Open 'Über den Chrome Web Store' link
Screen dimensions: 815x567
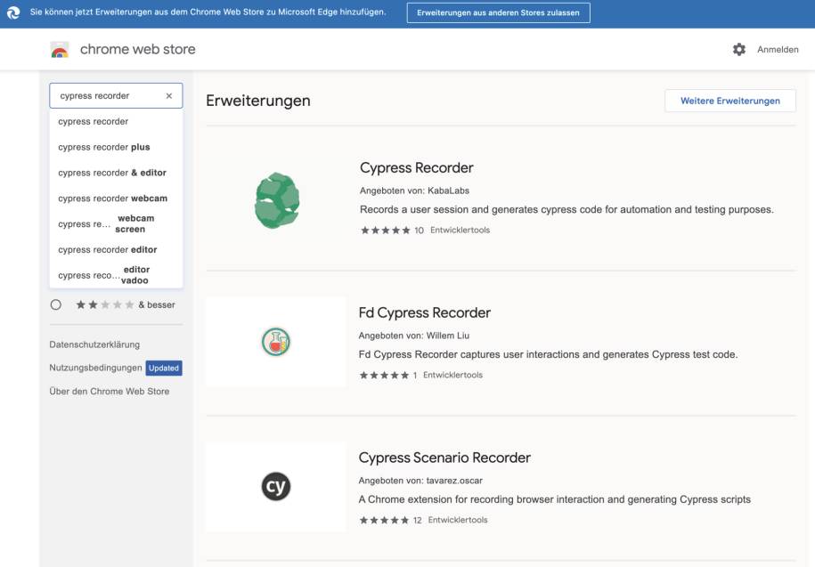[x=110, y=392]
